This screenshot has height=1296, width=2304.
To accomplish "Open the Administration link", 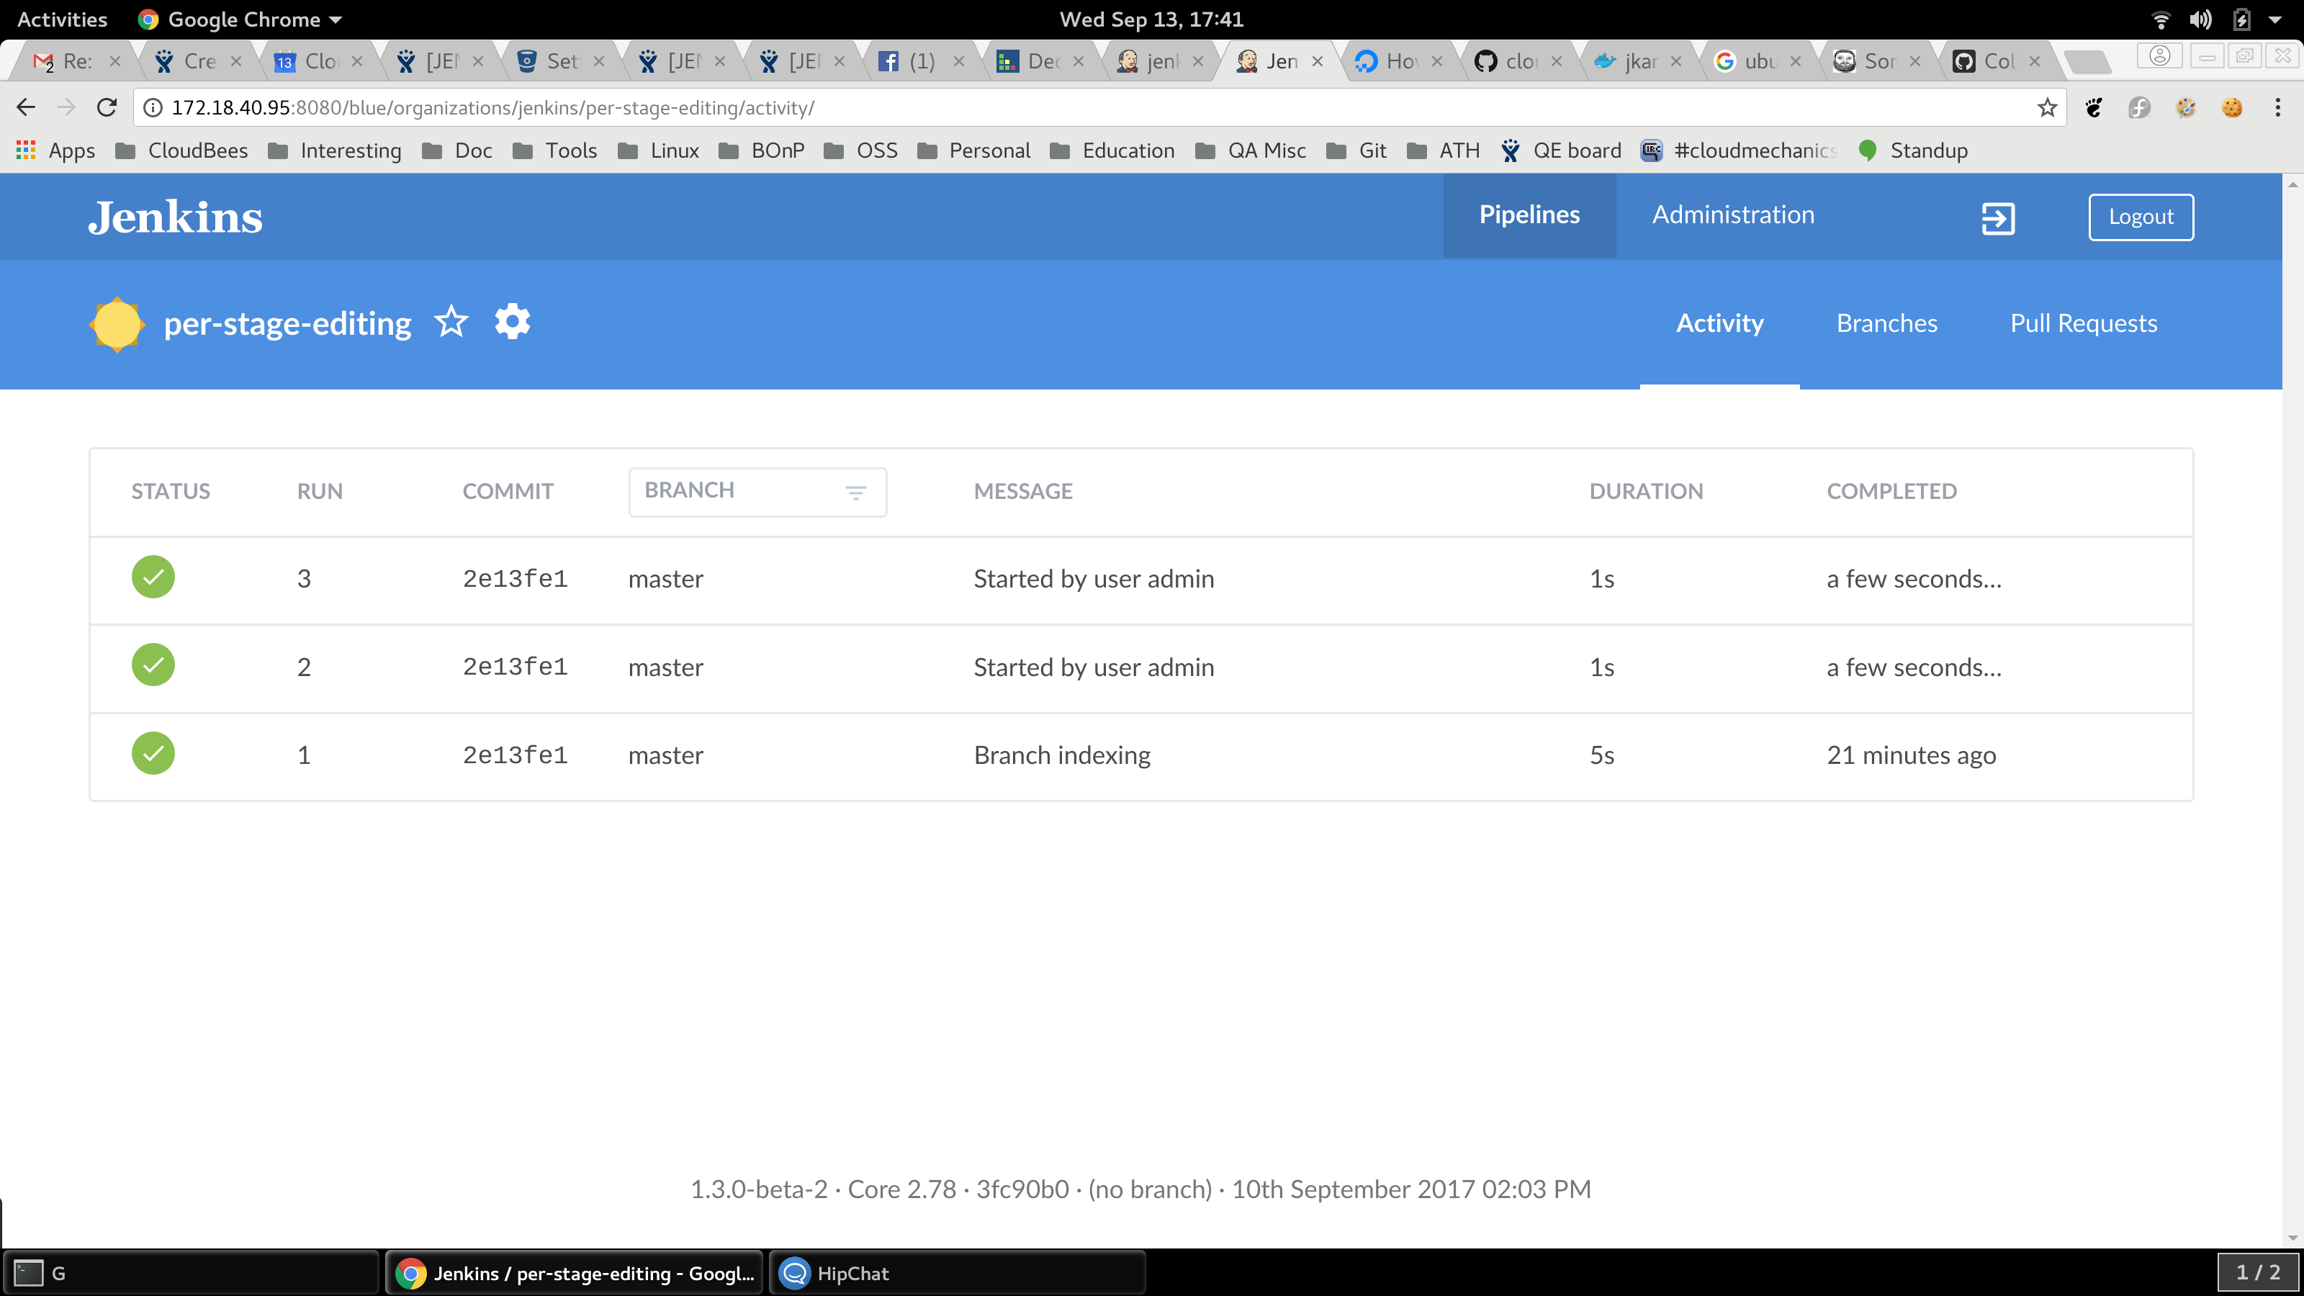I will coord(1732,215).
